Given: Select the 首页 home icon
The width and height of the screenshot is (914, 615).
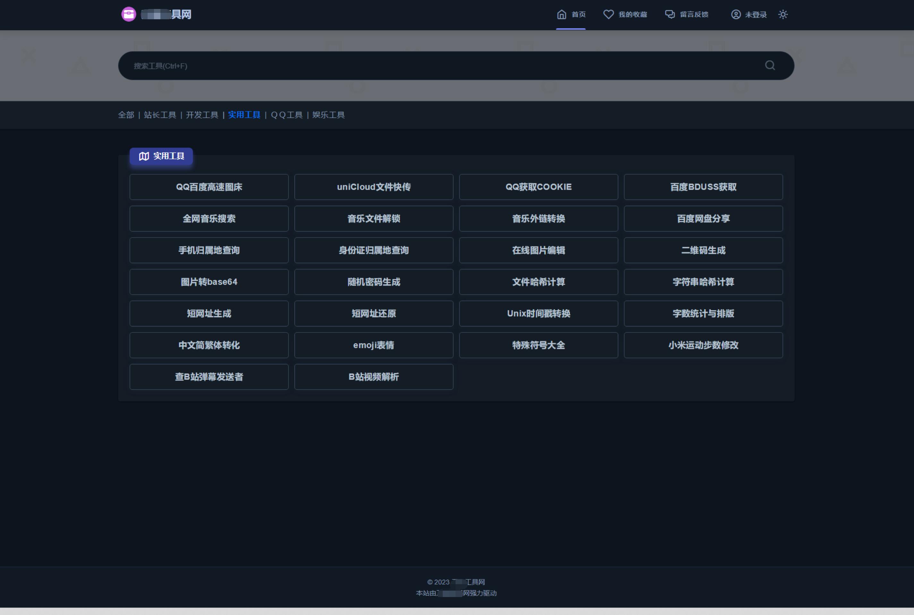Looking at the screenshot, I should tap(562, 14).
